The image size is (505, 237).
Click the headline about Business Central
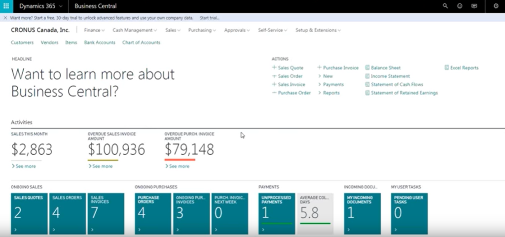pos(93,83)
